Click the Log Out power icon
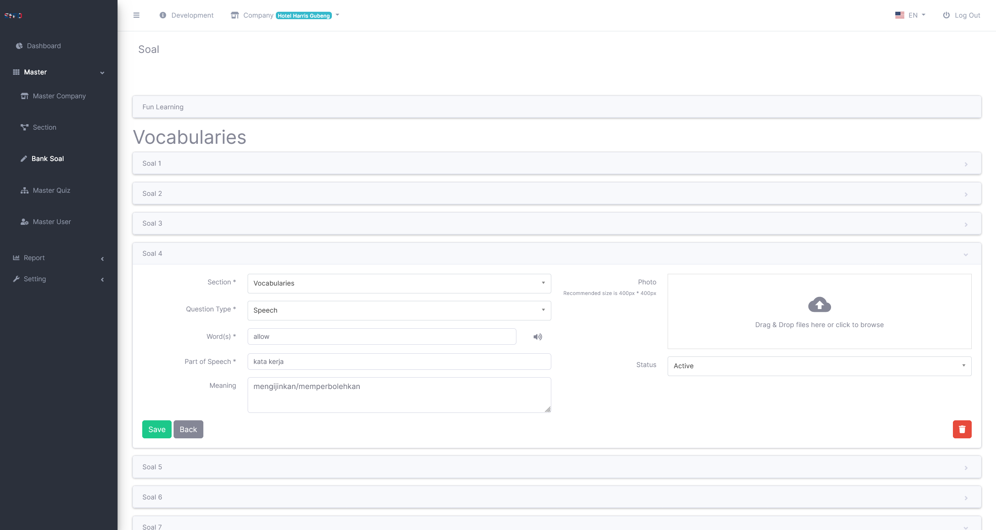Screen dimensions: 996x530 tap(946, 15)
